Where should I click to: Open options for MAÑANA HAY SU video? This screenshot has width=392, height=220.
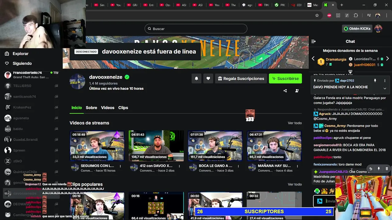[297, 166]
